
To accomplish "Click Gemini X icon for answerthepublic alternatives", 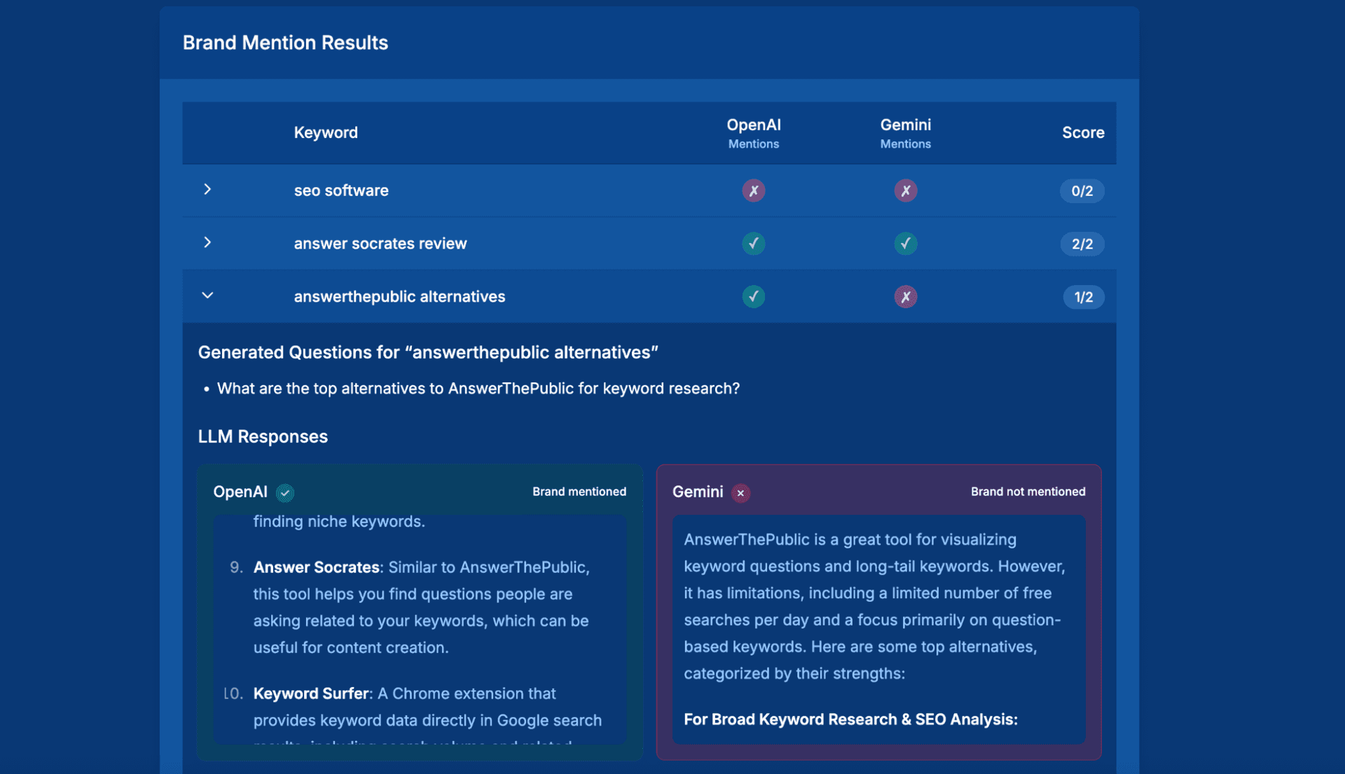I will pos(905,297).
